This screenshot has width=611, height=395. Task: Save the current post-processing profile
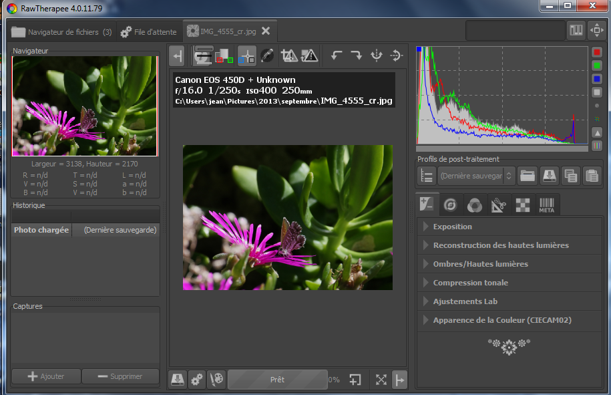[x=549, y=176]
